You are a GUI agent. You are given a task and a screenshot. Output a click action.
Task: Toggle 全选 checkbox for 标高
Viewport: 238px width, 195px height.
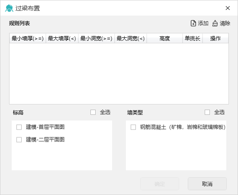click(93, 112)
